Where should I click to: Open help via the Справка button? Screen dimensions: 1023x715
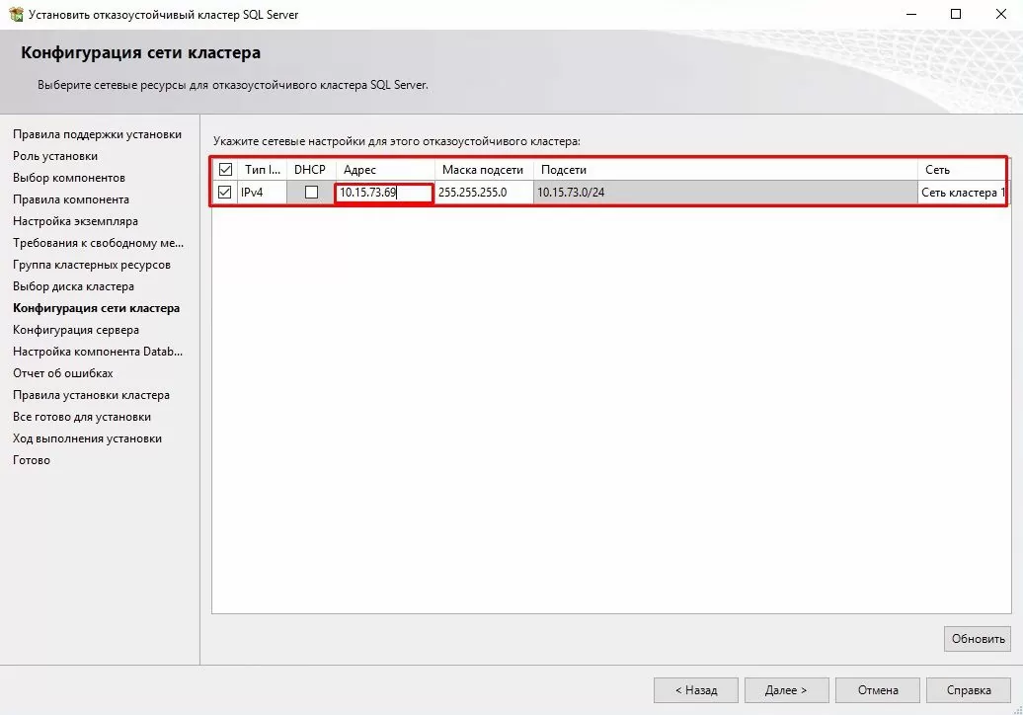968,690
